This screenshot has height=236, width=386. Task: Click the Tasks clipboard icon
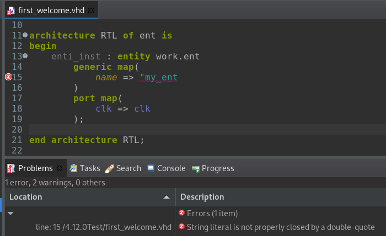pos(73,168)
